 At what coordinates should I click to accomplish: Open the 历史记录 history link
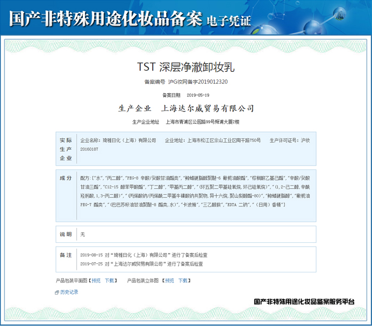[x=69, y=292]
